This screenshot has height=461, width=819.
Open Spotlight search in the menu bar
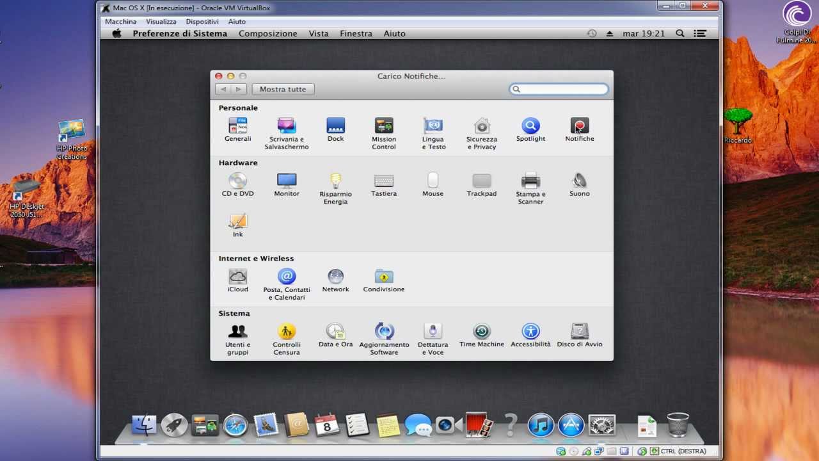click(x=680, y=33)
